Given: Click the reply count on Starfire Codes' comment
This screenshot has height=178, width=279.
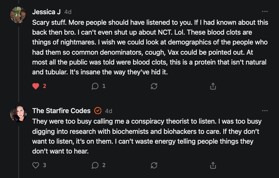Looking at the screenshot, I should [104, 165].
